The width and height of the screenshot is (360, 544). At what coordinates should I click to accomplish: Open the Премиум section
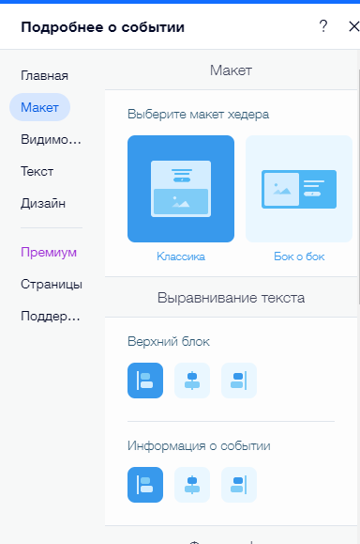49,252
